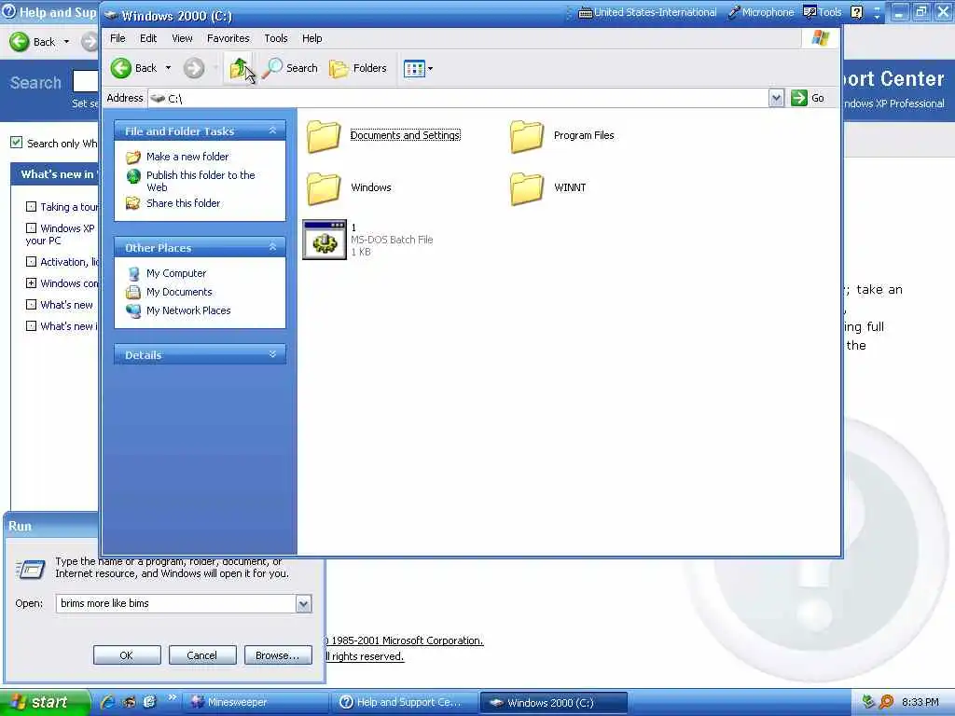Open 'Taking a tour' help topic
The height and width of the screenshot is (716, 955).
point(69,207)
